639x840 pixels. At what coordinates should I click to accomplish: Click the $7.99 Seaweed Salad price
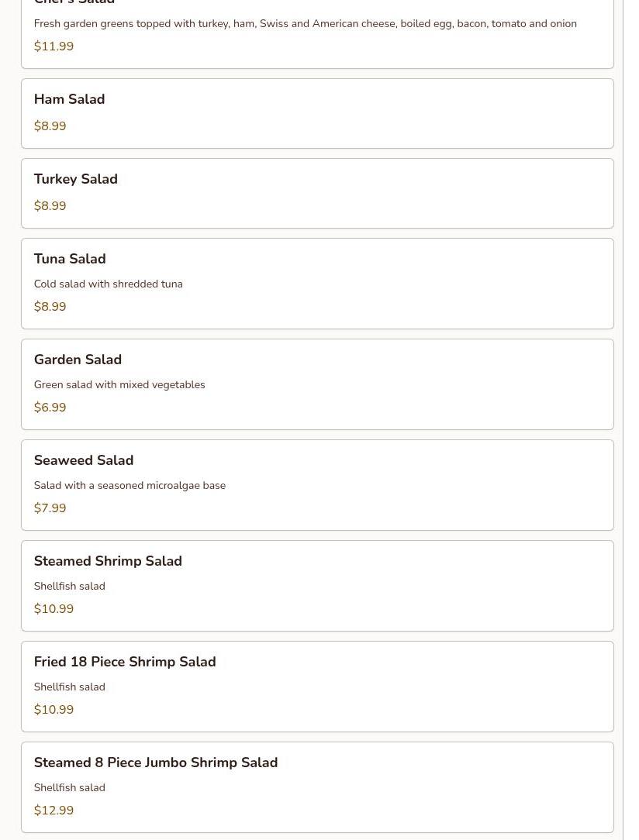[50, 508]
